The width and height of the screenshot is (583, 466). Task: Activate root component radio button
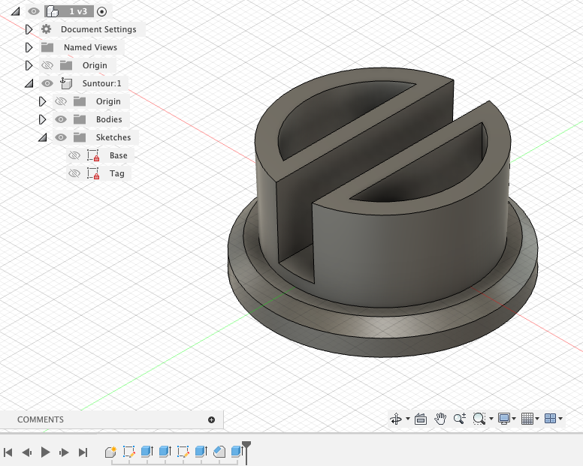pos(101,11)
